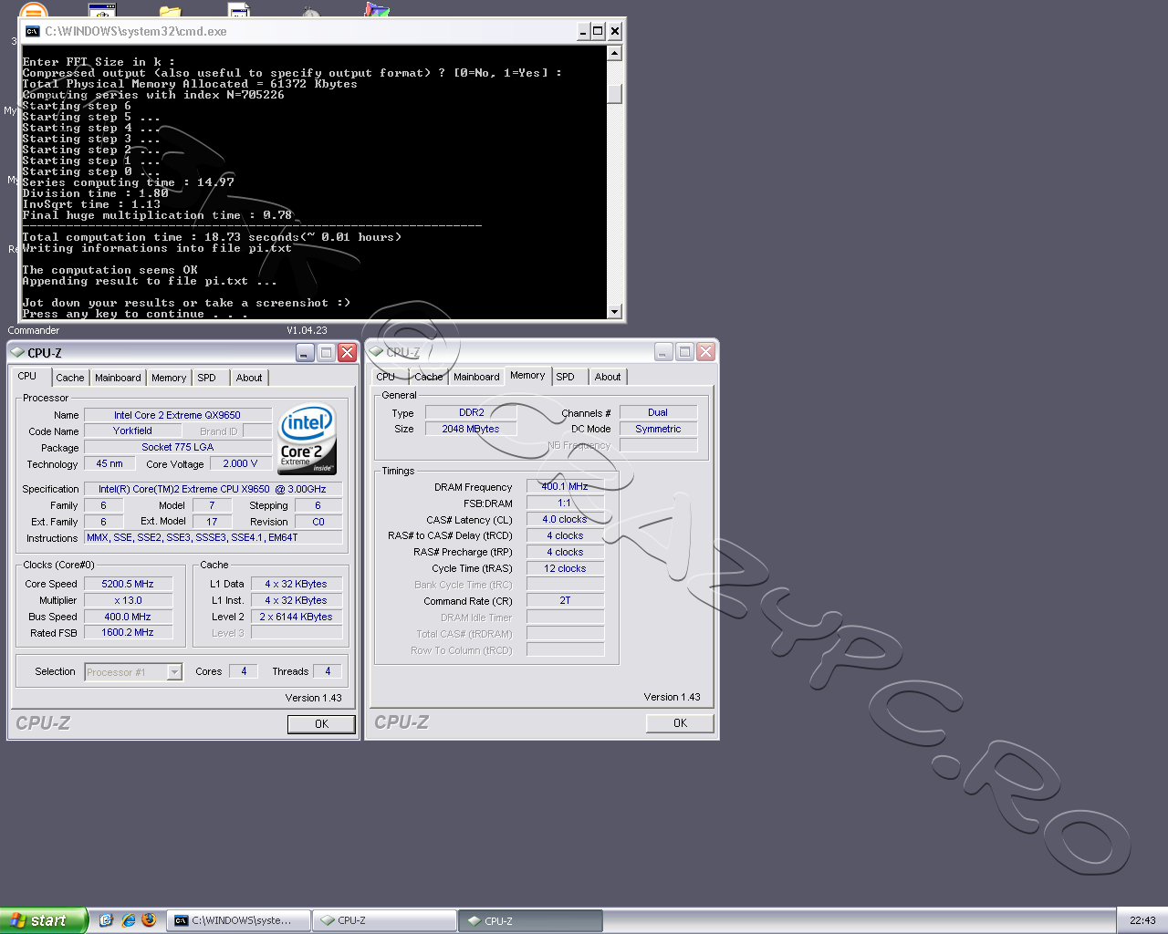Click the Rated FSB value '1600.2 MHz'
1168x934 pixels.
128,632
